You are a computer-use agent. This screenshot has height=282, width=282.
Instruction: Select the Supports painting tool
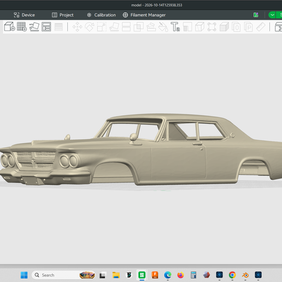pos(151,27)
